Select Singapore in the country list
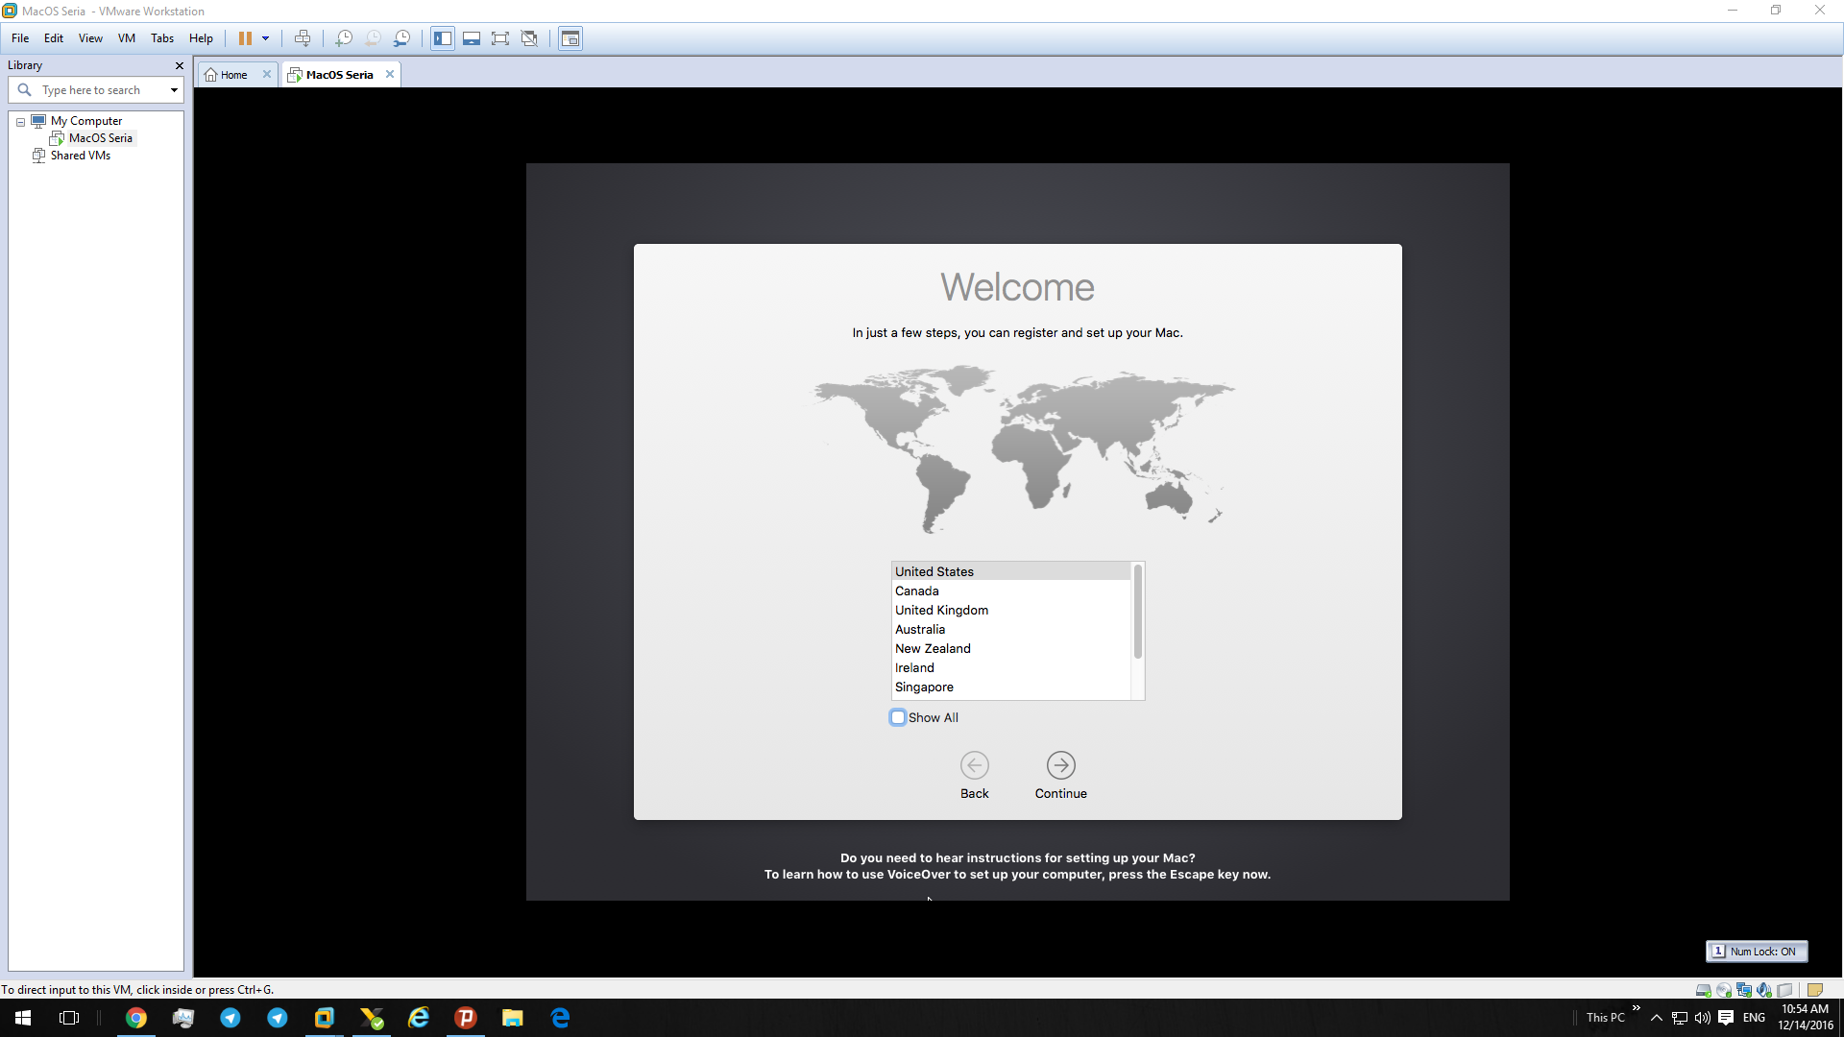Viewport: 1844px width, 1037px height. pos(1011,687)
